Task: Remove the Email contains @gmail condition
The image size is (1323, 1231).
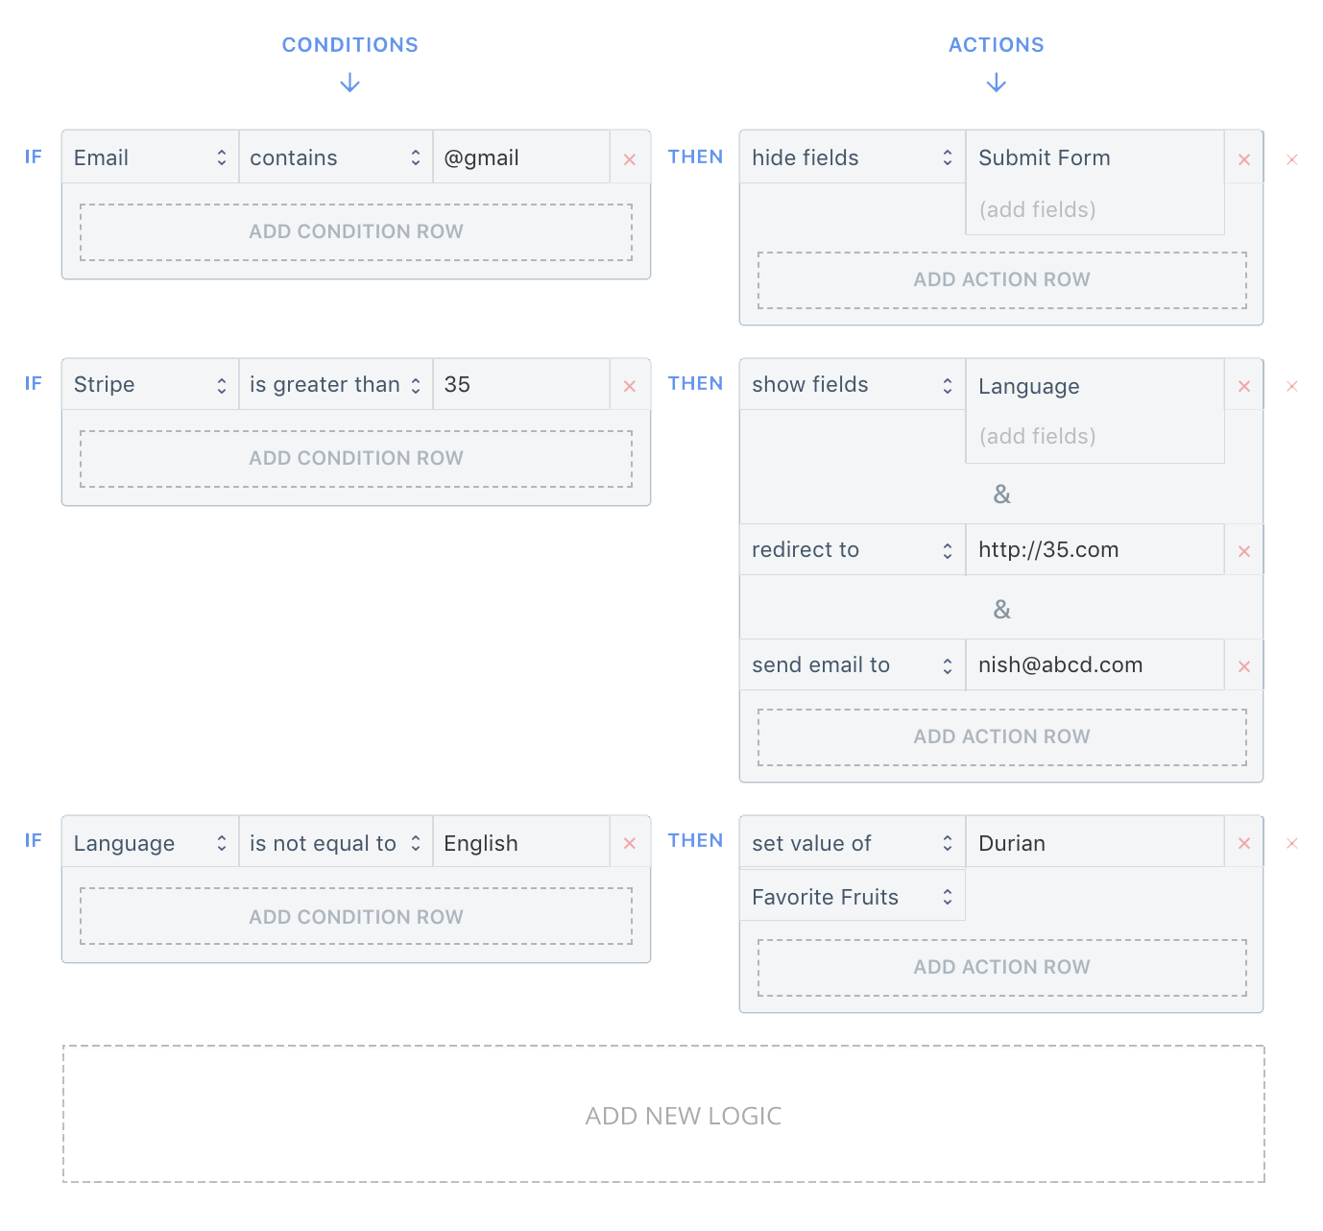Action: [630, 159]
